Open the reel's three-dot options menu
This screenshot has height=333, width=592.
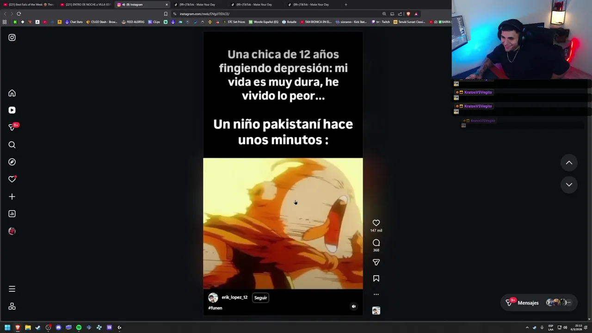pyautogui.click(x=376, y=294)
